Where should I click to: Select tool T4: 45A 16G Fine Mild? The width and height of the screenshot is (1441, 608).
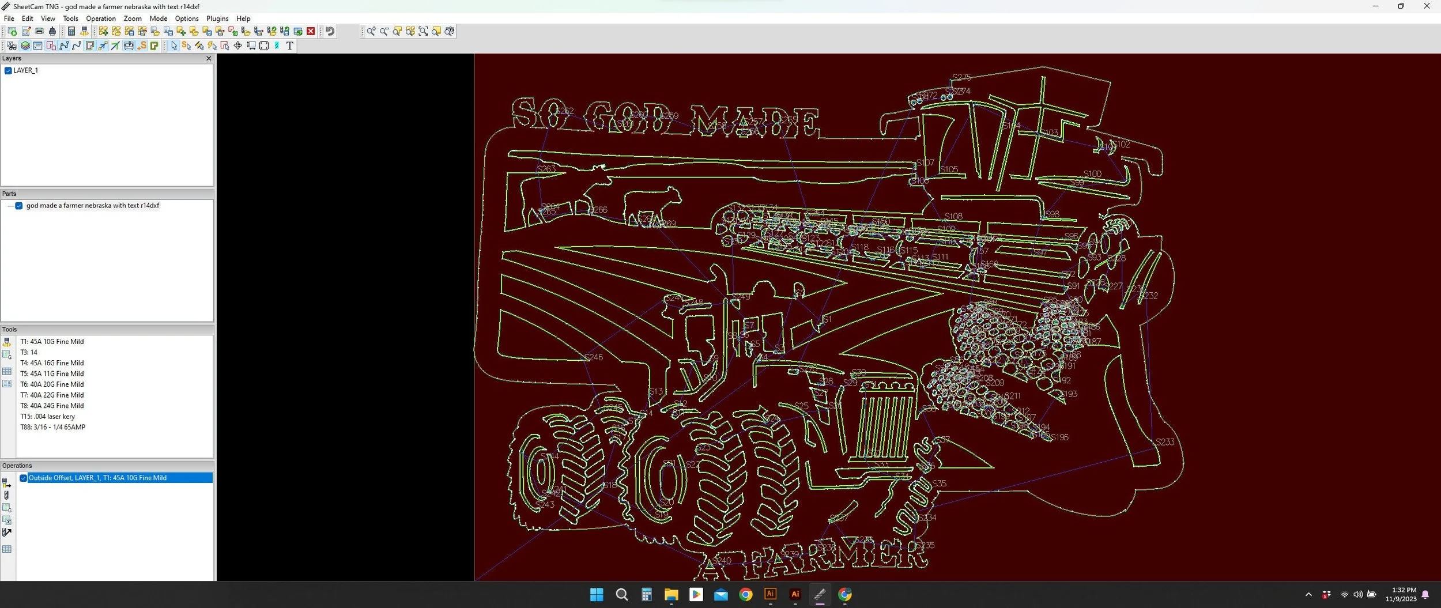click(52, 363)
